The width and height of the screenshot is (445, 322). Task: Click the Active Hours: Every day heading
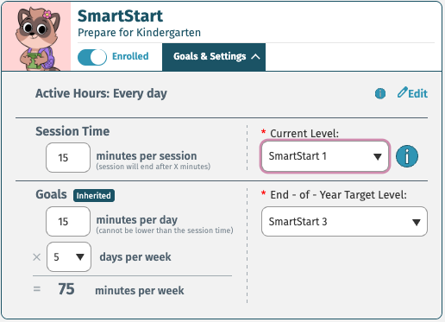pos(101,93)
